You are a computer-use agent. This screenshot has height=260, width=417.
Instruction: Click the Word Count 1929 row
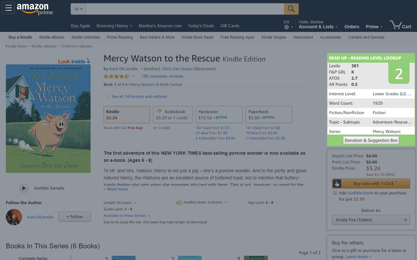click(371, 103)
